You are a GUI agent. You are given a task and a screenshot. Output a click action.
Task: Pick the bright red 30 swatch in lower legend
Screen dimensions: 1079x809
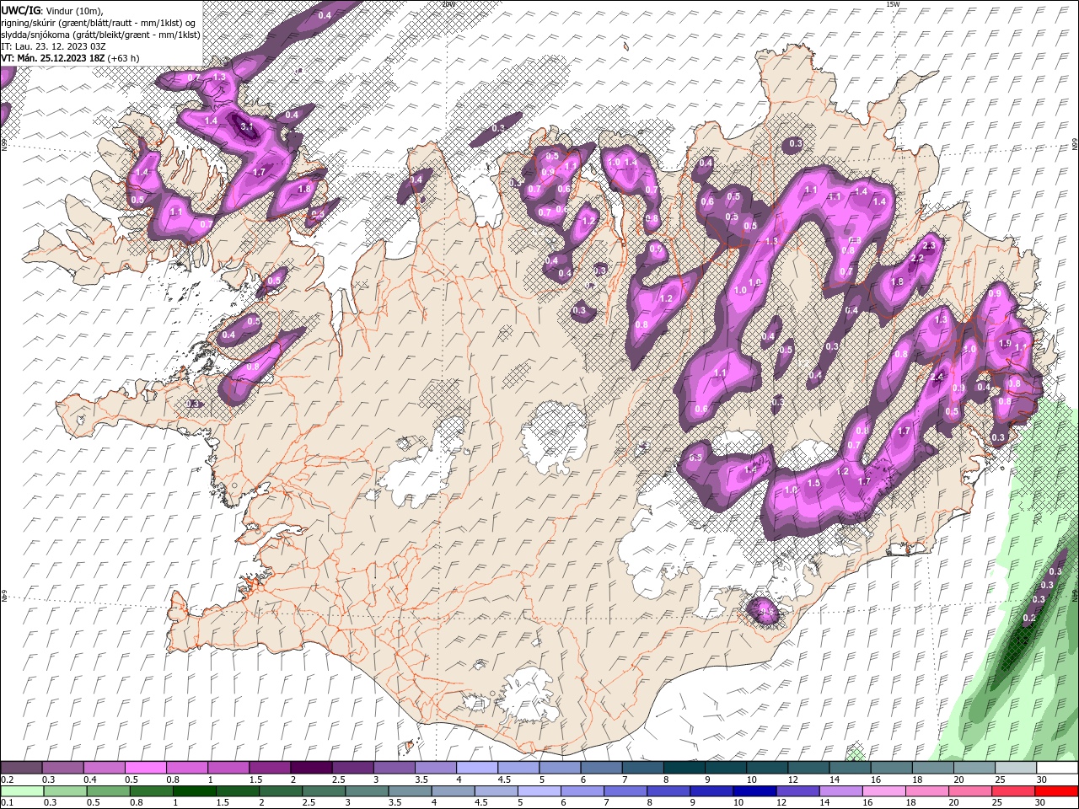point(1057,791)
